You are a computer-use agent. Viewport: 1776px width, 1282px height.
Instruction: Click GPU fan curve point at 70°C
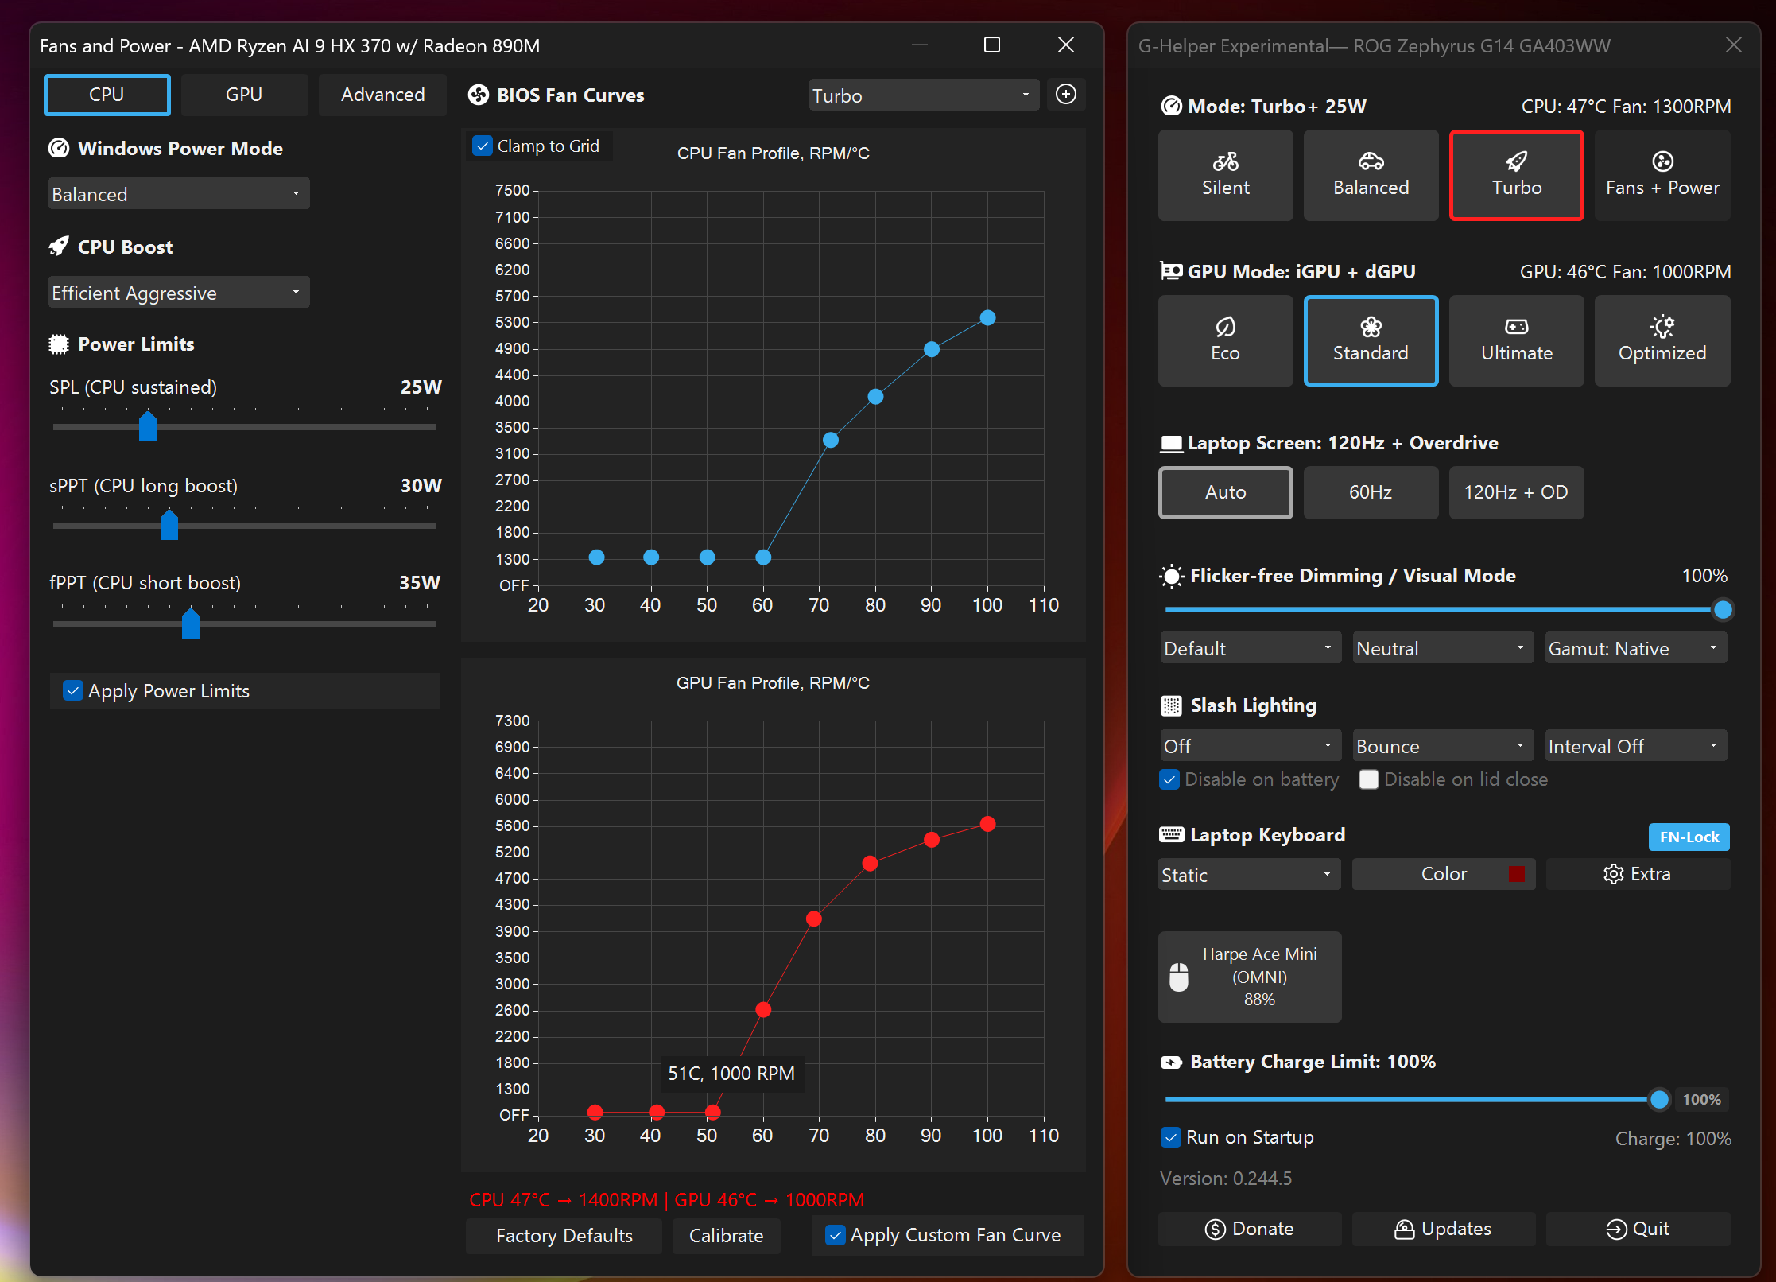813,919
